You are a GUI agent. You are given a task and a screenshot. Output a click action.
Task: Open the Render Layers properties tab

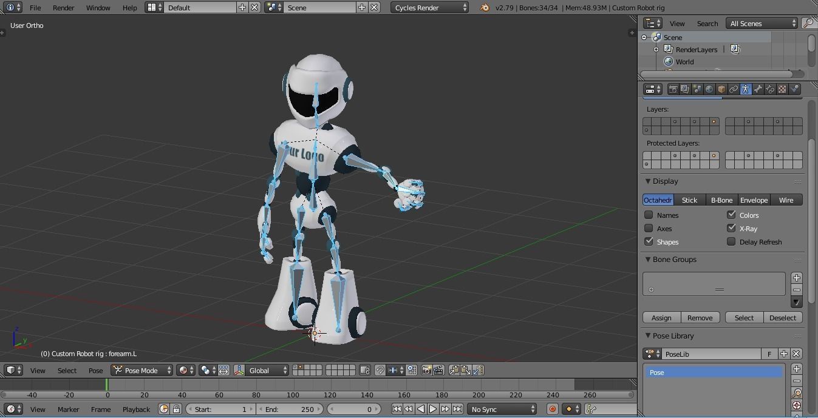pyautogui.click(x=685, y=89)
